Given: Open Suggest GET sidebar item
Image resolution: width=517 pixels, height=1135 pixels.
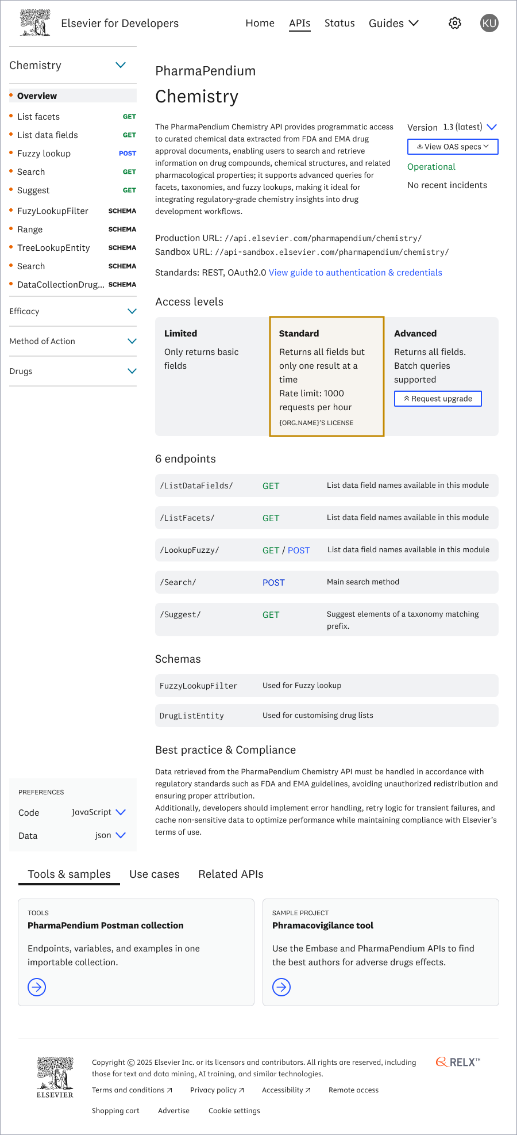Looking at the screenshot, I should (73, 190).
